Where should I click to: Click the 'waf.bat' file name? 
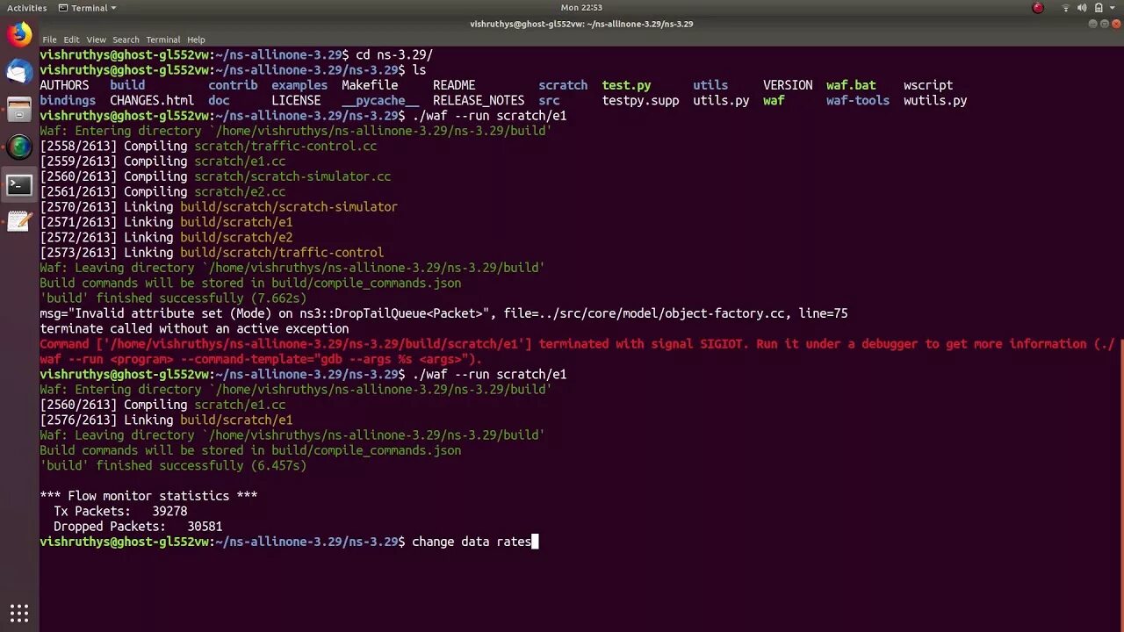coord(851,85)
